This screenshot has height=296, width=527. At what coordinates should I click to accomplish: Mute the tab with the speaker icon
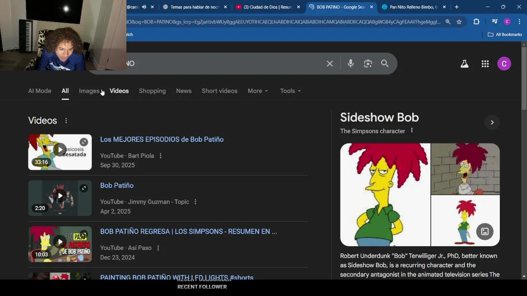tap(144, 7)
